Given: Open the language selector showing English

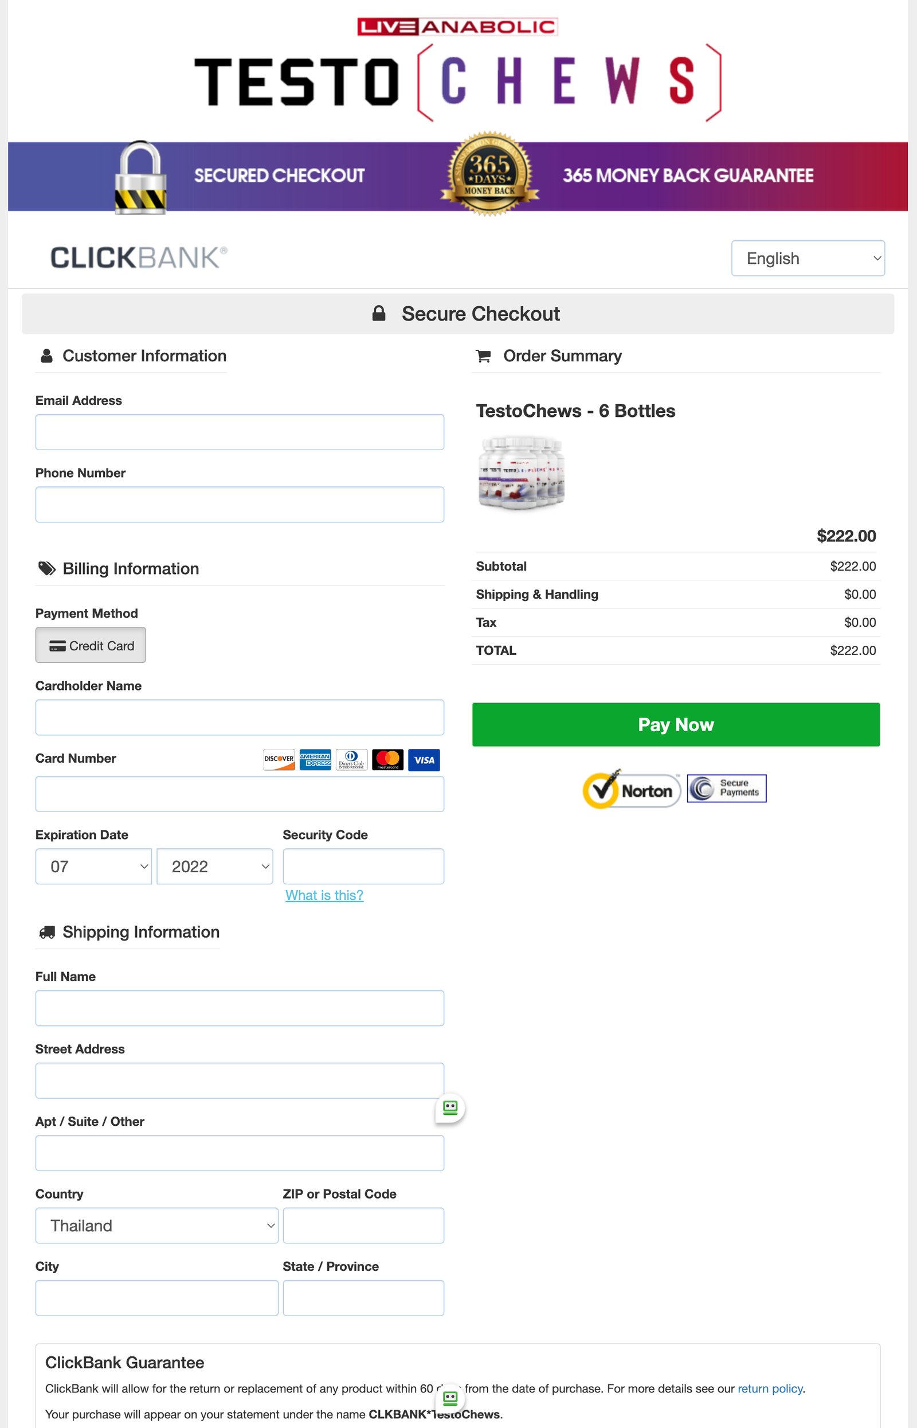Looking at the screenshot, I should pyautogui.click(x=808, y=258).
